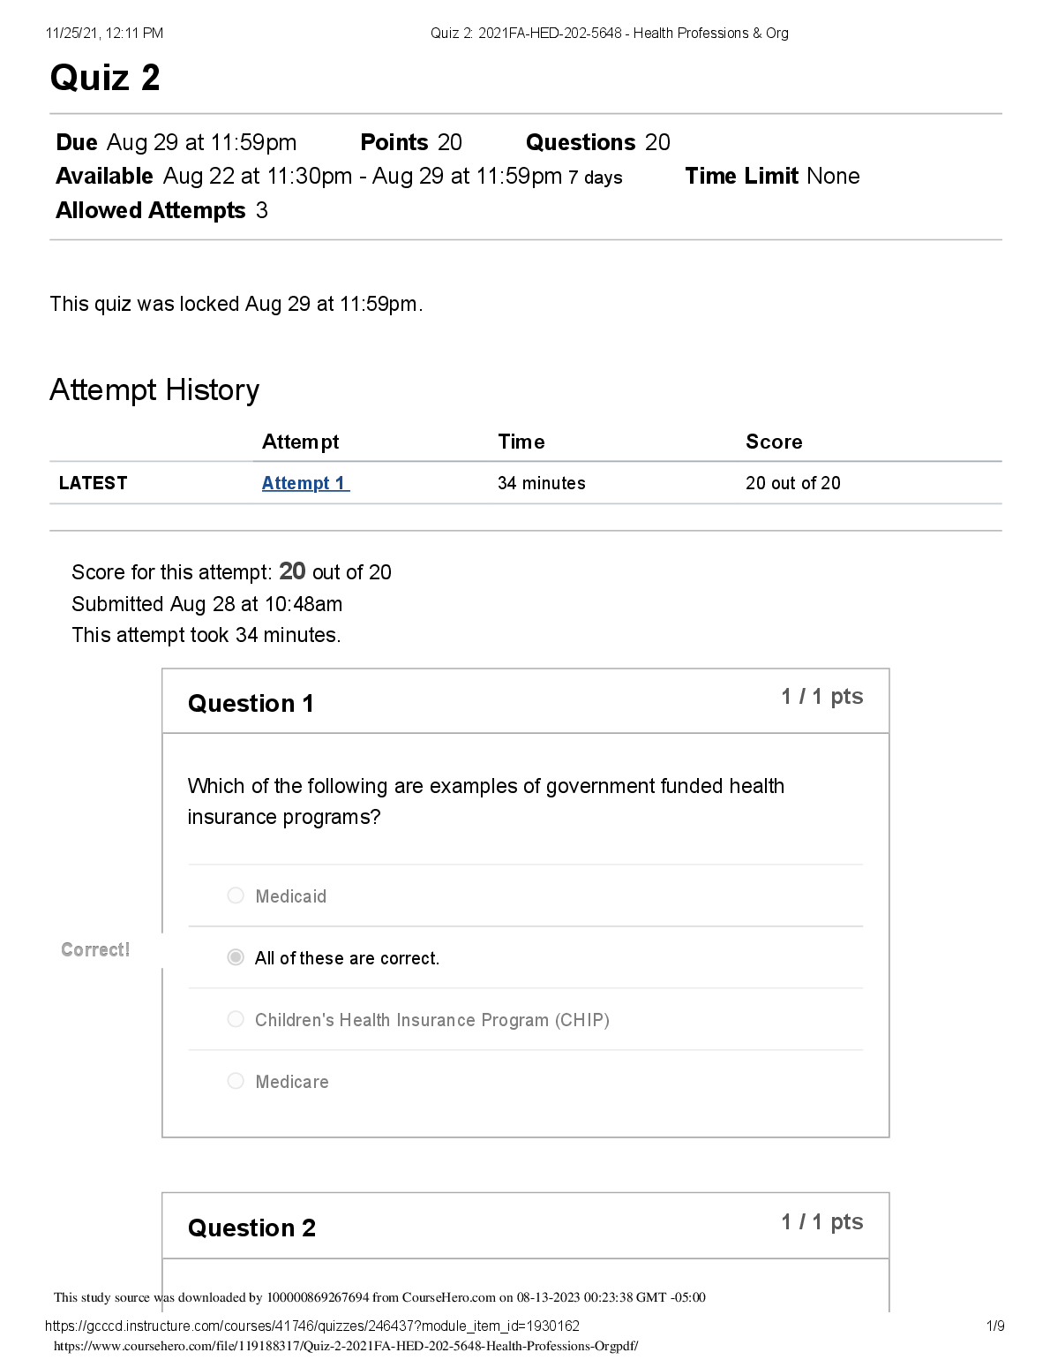Select the Medicaid radio button
This screenshot has height=1360, width=1050.
(236, 895)
